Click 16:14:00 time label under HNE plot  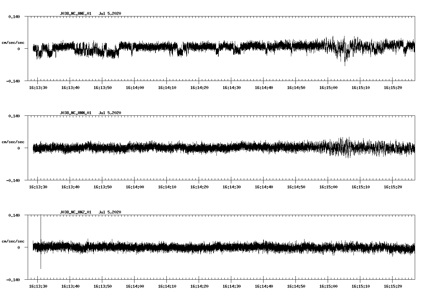coord(135,88)
